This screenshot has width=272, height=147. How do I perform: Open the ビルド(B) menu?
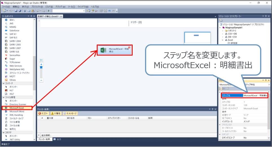(50, 6)
